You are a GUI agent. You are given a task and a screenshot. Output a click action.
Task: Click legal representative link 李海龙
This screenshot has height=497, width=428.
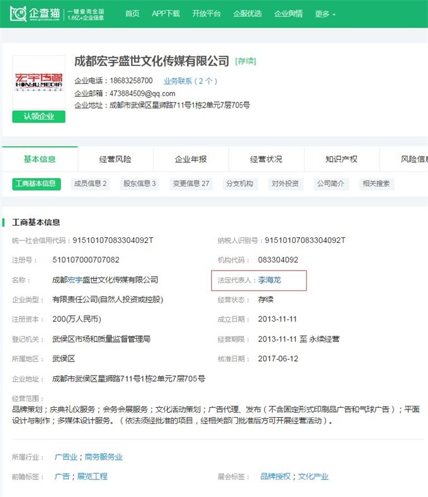click(269, 280)
